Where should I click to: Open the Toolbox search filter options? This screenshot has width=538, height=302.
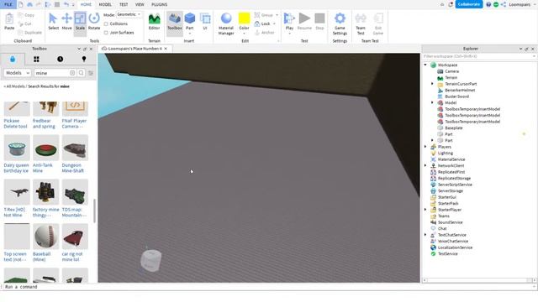point(91,73)
